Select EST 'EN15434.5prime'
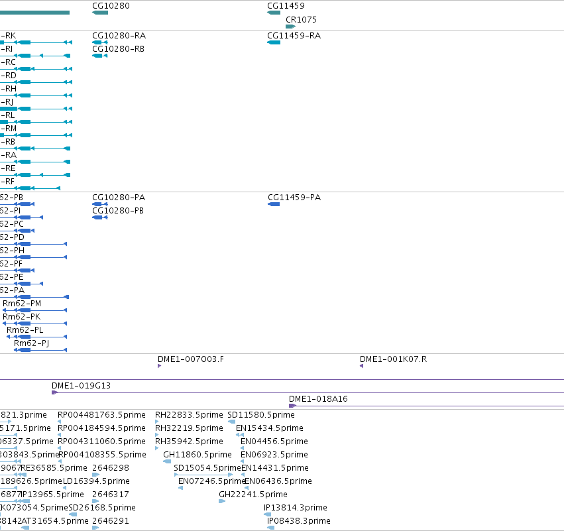 point(270,428)
